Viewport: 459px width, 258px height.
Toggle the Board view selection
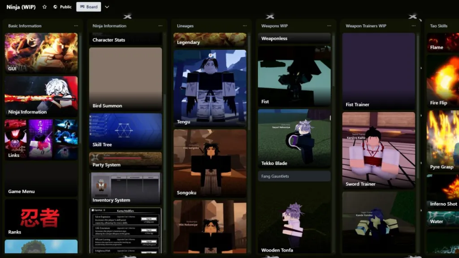click(x=88, y=7)
